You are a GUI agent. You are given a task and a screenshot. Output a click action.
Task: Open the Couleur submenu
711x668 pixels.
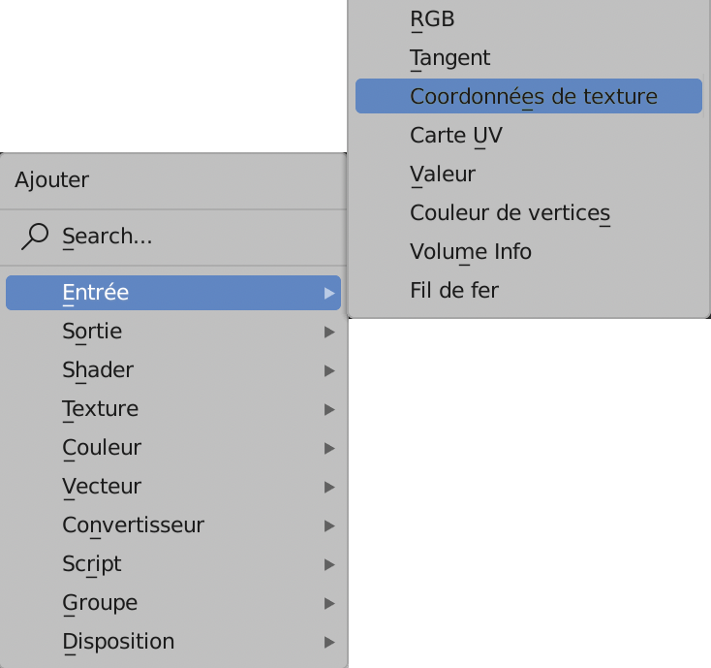tap(102, 448)
